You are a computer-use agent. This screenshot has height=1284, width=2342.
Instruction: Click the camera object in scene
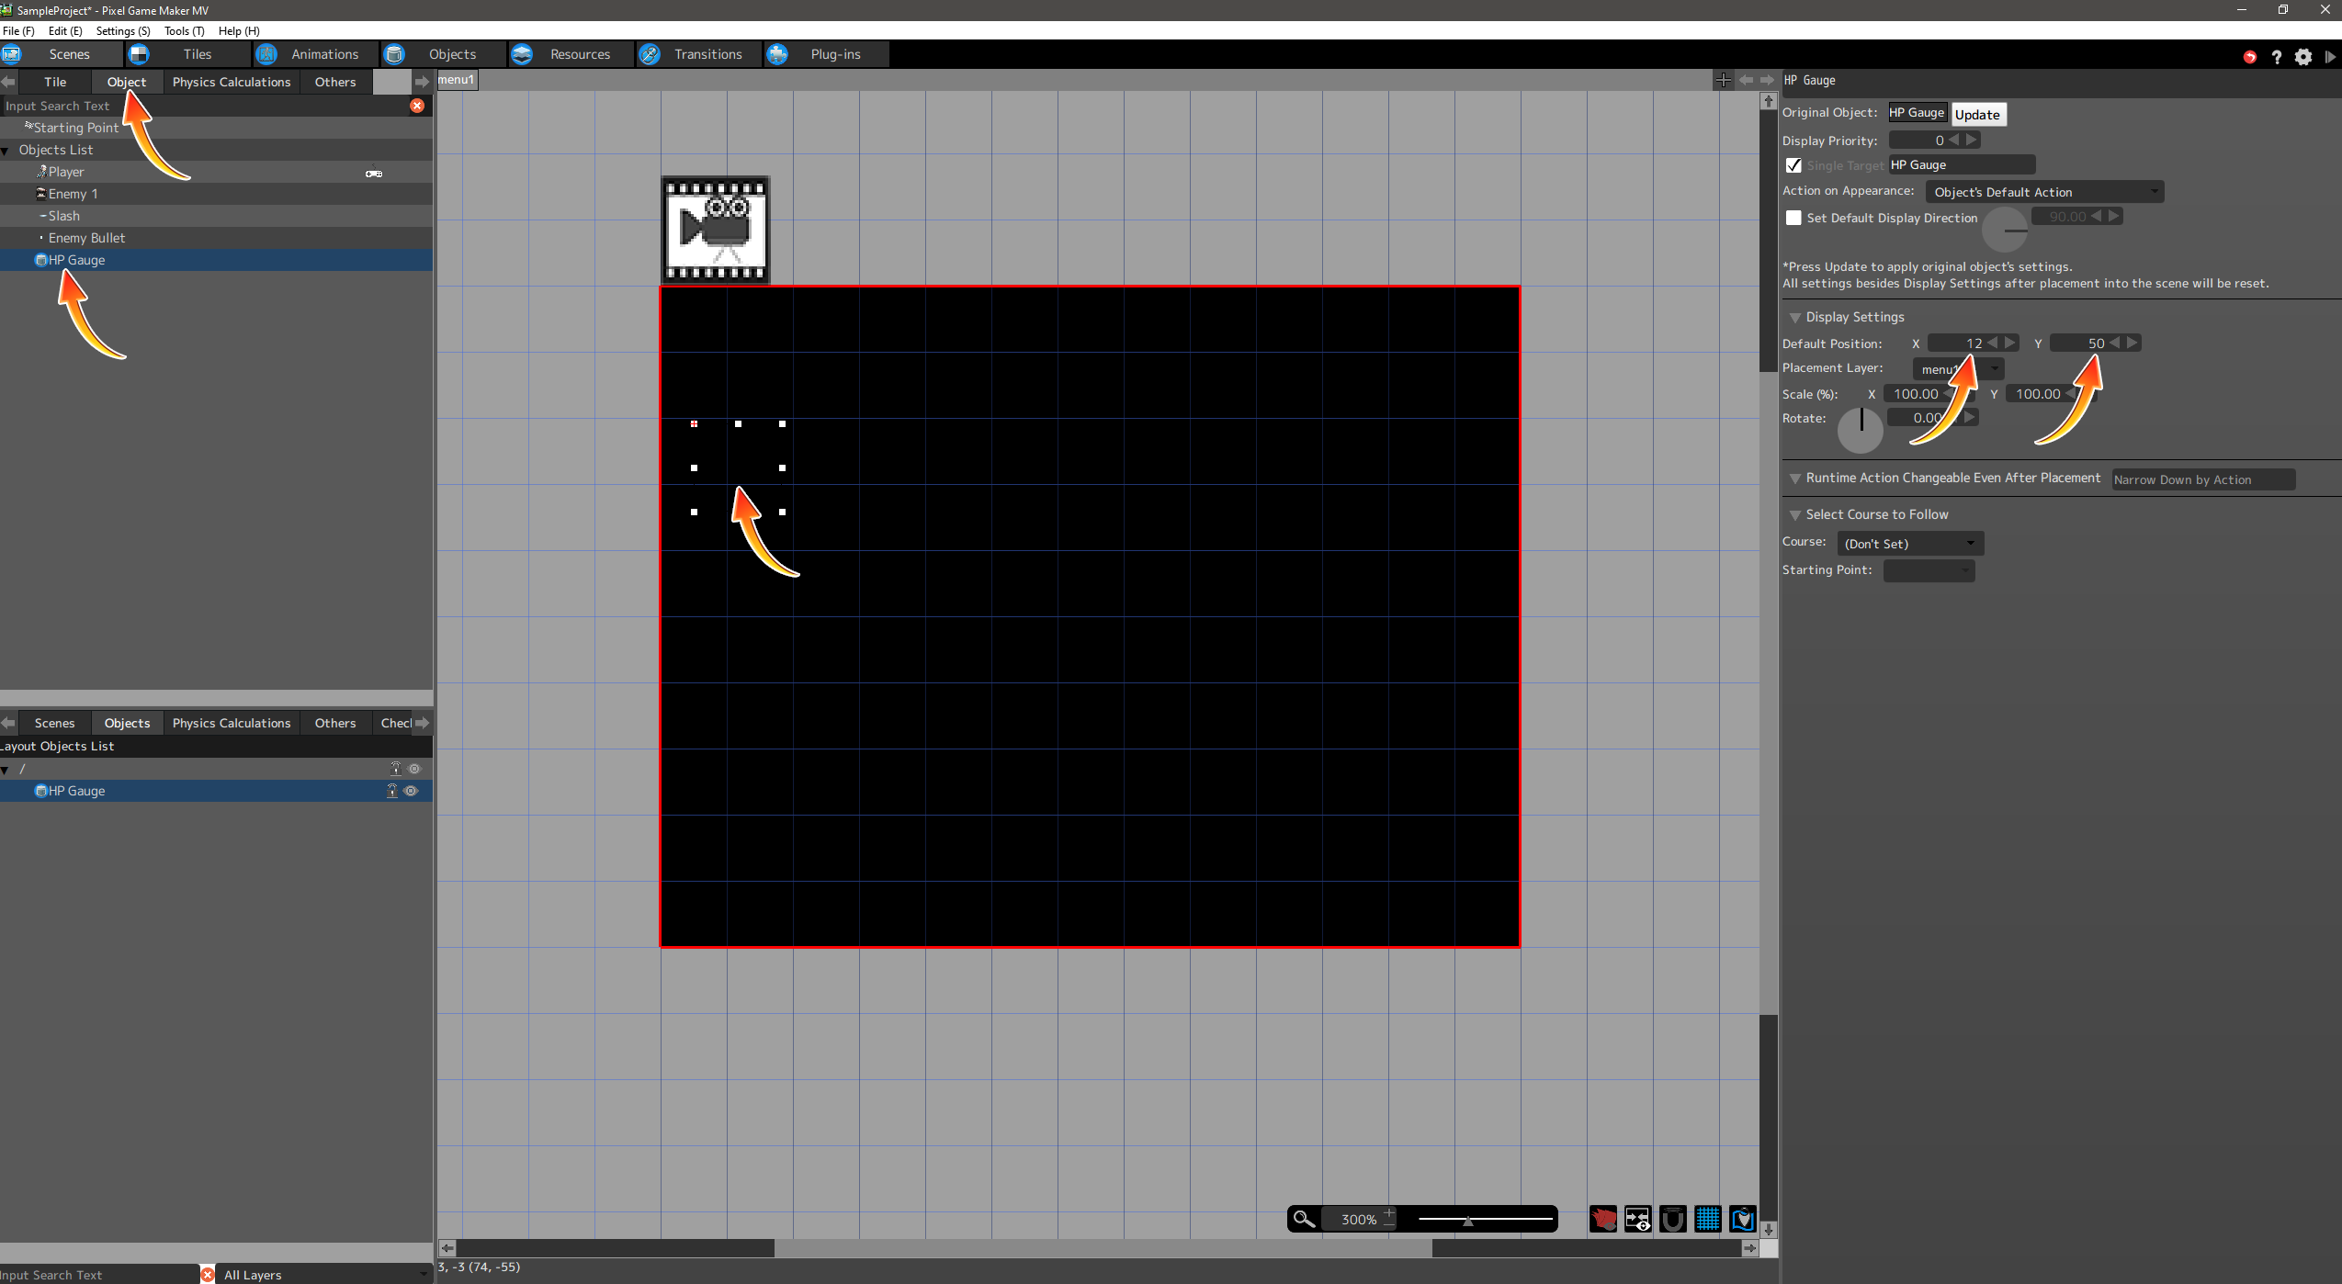click(716, 230)
